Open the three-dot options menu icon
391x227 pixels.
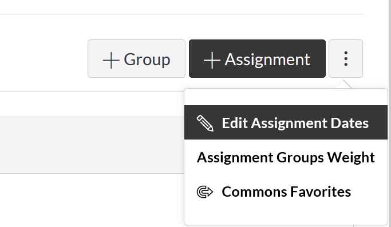[x=346, y=59]
